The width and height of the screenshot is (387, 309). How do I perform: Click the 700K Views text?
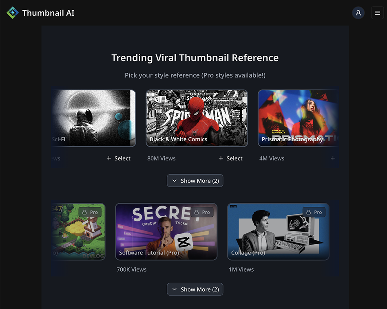point(132,270)
